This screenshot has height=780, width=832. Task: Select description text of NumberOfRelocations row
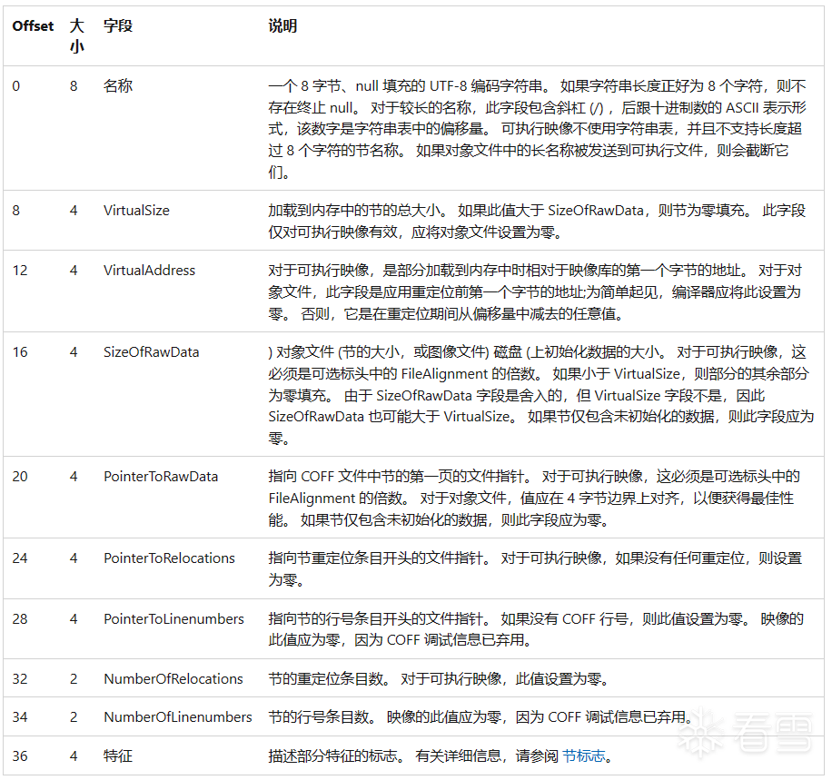[438, 678]
